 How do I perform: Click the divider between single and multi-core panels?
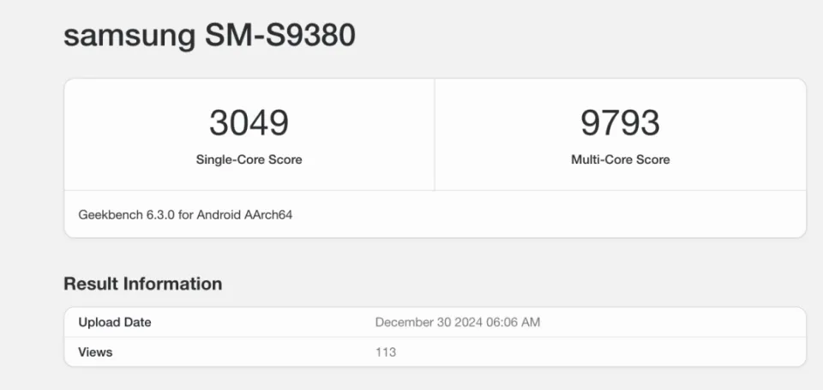(435, 135)
